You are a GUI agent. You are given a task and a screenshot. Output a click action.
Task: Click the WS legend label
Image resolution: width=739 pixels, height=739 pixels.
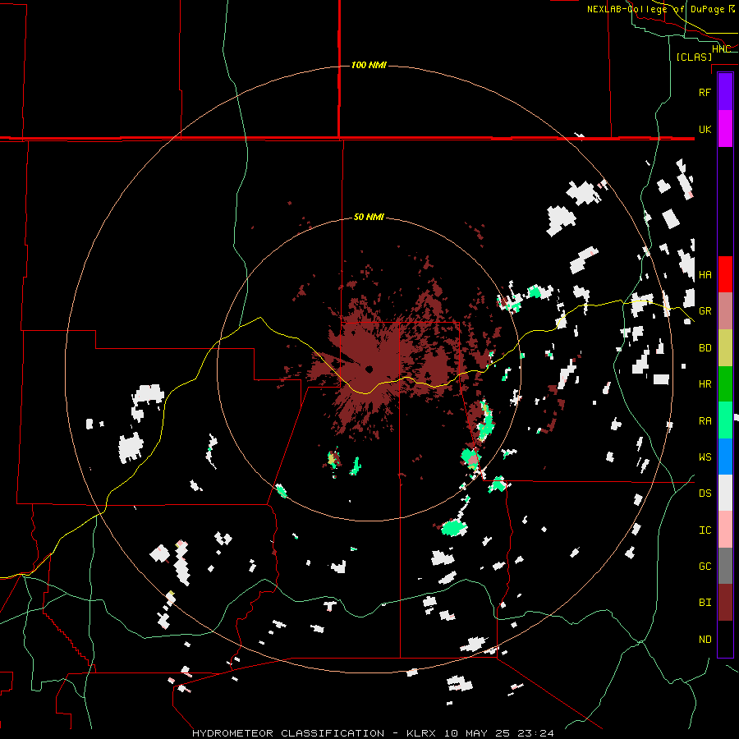pos(705,457)
